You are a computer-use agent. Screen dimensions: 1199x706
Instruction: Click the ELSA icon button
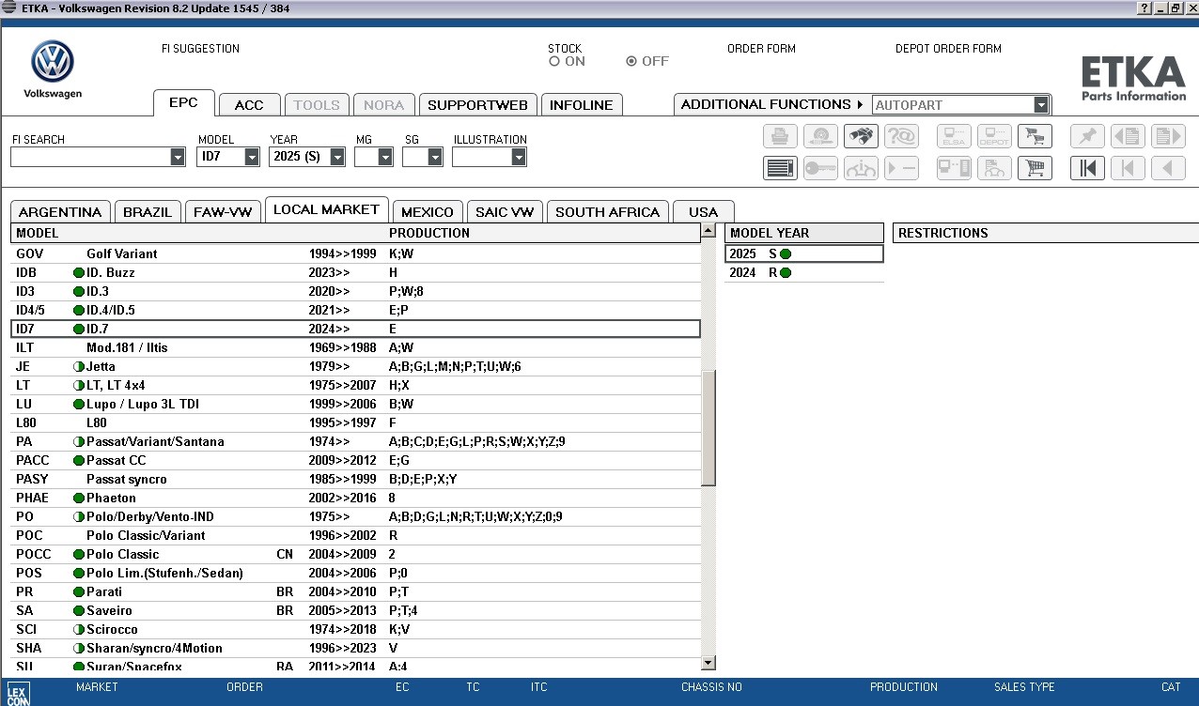point(954,137)
